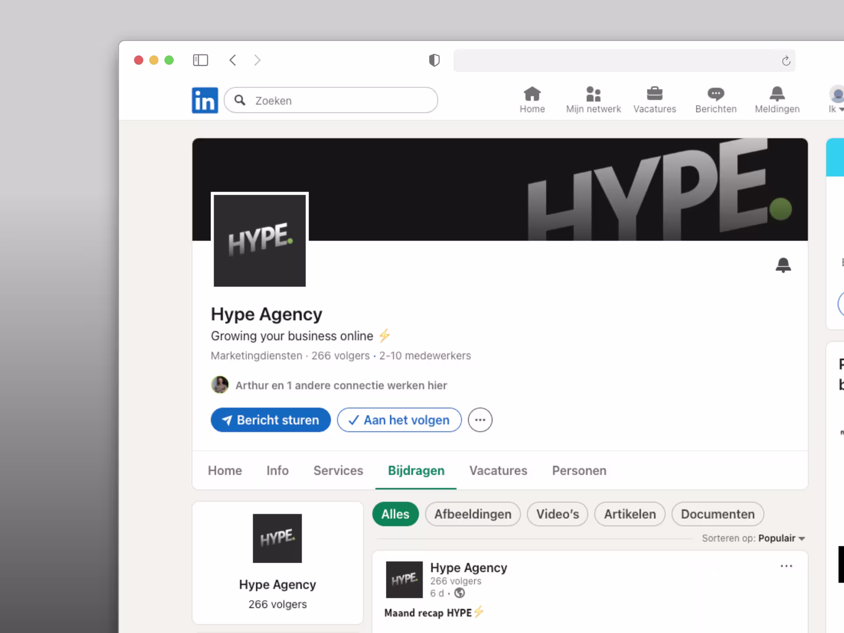Select the Afbeeldingen filter chip
844x633 pixels.
[473, 514]
